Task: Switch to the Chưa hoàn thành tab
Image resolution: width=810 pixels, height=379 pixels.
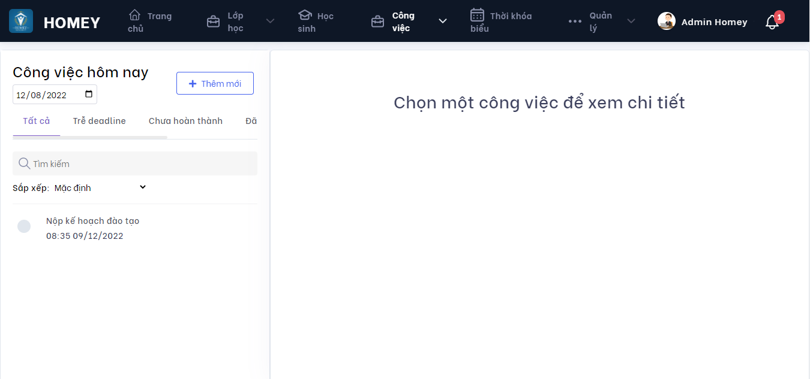Action: 185,121
